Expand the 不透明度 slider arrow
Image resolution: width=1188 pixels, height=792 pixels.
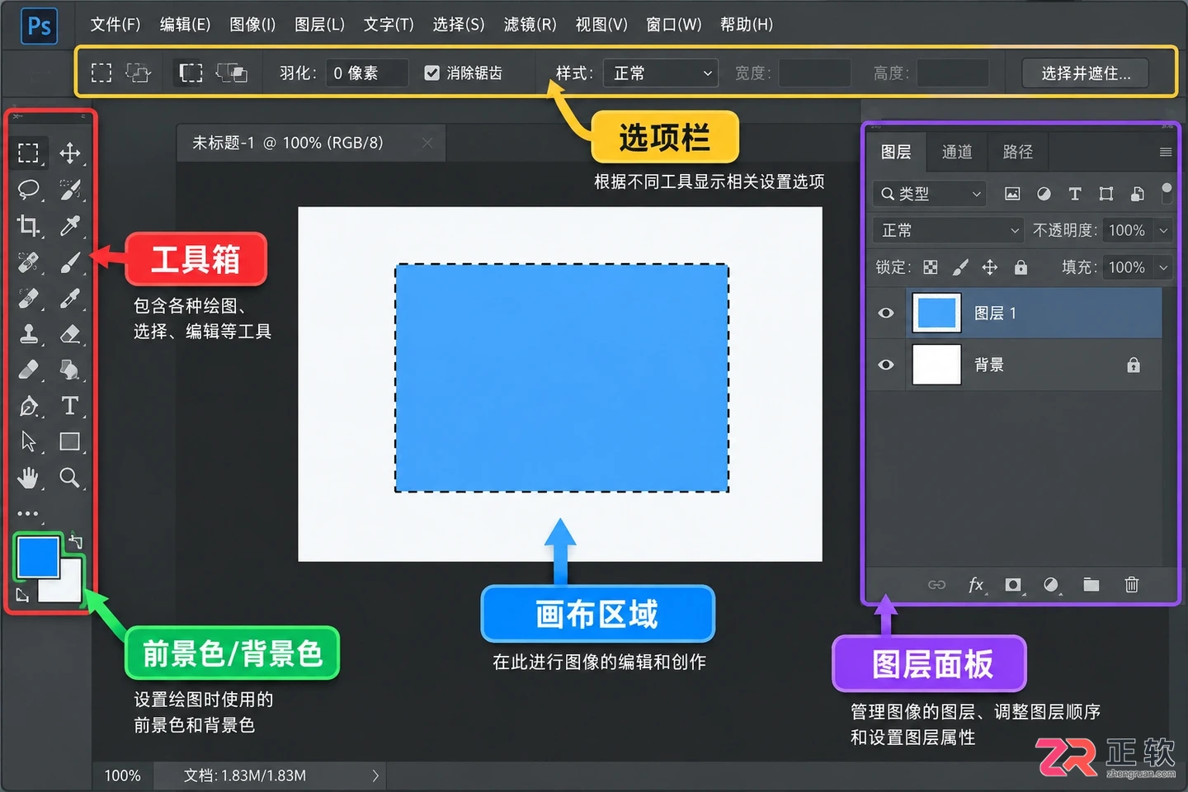[x=1164, y=230]
